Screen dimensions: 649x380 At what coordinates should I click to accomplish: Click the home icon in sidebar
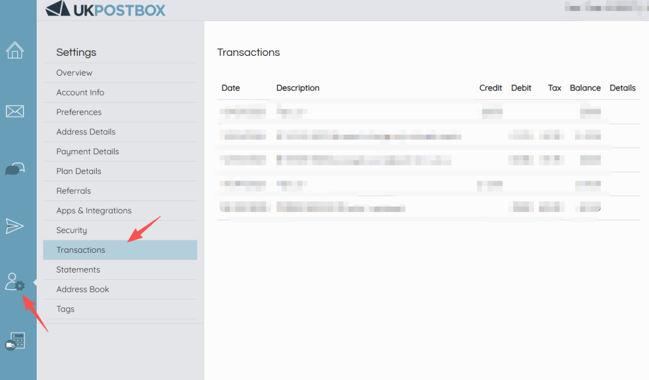[x=15, y=50]
